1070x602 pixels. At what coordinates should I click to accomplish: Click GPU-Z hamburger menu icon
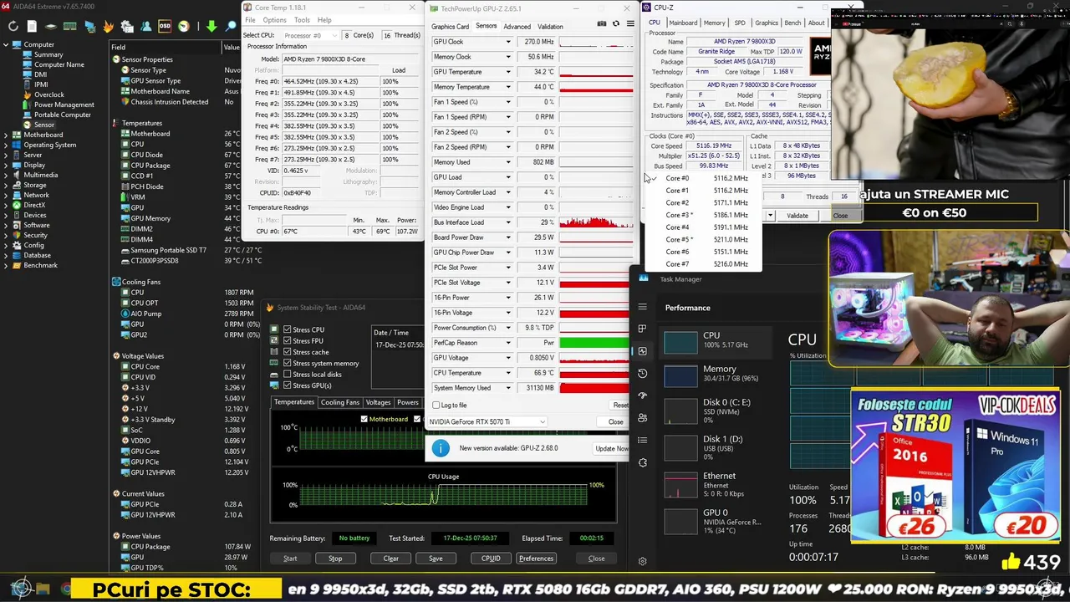pos(629,24)
